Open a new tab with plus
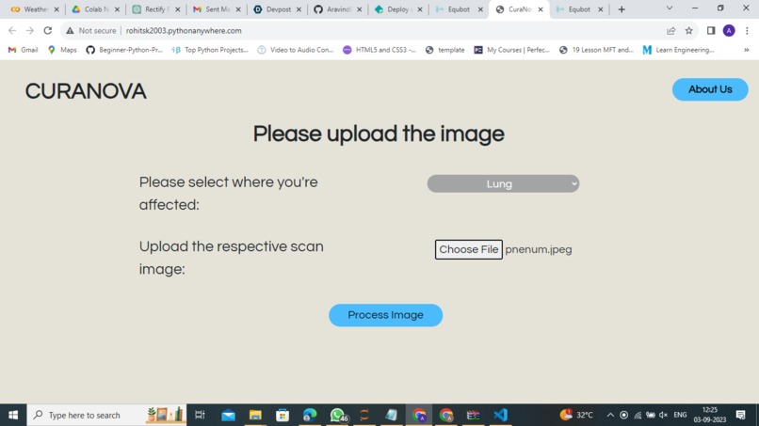 tap(622, 9)
